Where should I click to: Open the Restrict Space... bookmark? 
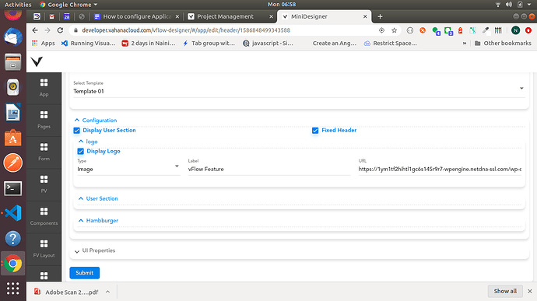[x=391, y=43]
